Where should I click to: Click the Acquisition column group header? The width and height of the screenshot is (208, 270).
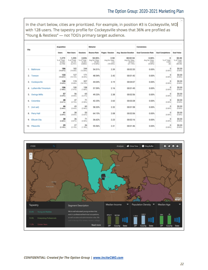[x=61, y=47]
